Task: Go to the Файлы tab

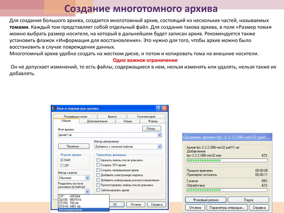Action: [153, 121]
